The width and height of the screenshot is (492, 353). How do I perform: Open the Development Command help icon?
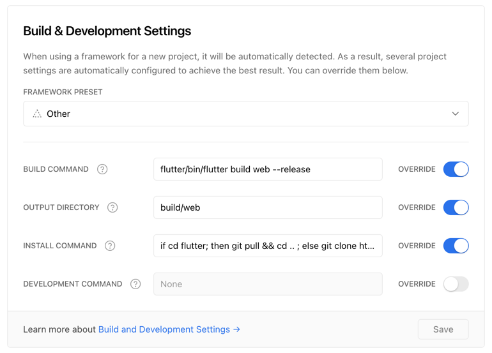(x=135, y=284)
